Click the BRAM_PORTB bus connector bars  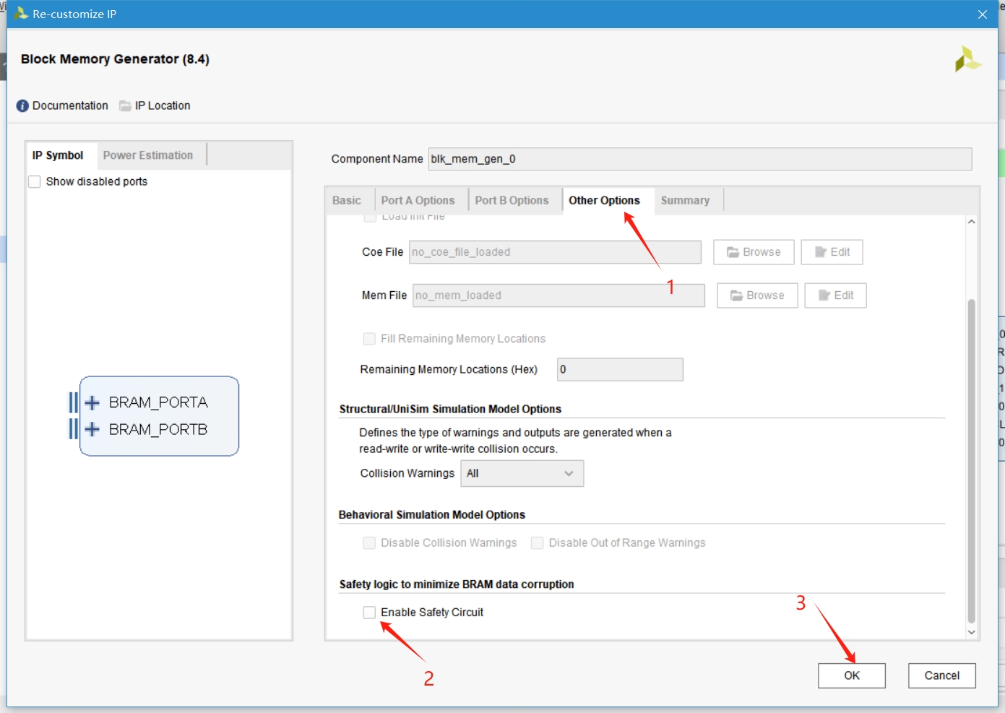(x=73, y=429)
